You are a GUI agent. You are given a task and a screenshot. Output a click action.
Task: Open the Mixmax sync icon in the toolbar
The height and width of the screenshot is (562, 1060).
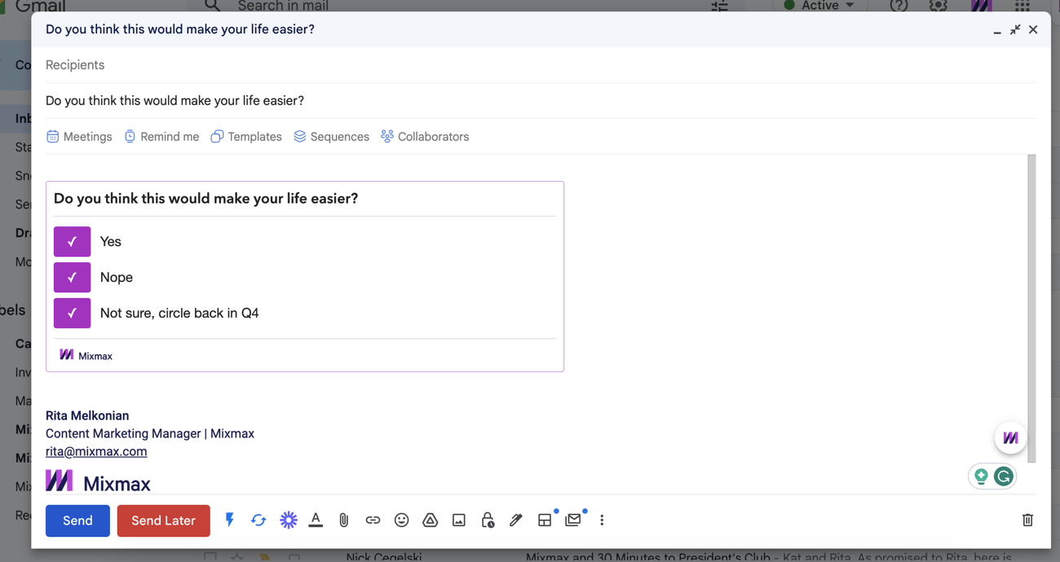tap(258, 520)
